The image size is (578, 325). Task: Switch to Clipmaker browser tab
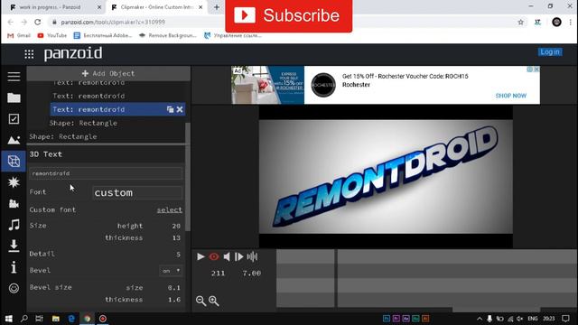(x=156, y=7)
